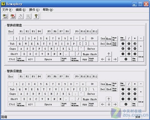
Task: Click the Shift key in 替换后键盘
Action: (14, 99)
